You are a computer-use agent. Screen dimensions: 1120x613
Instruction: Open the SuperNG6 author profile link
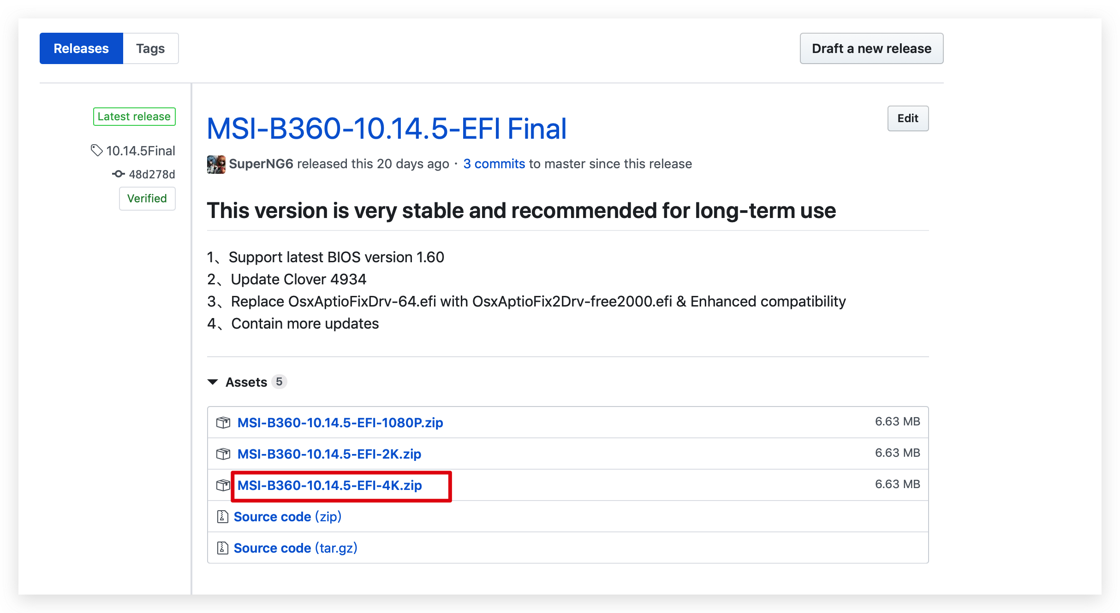pyautogui.click(x=261, y=164)
